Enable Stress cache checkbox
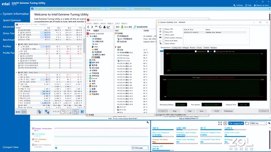The height and width of the screenshot is (152, 271). (x=164, y=35)
